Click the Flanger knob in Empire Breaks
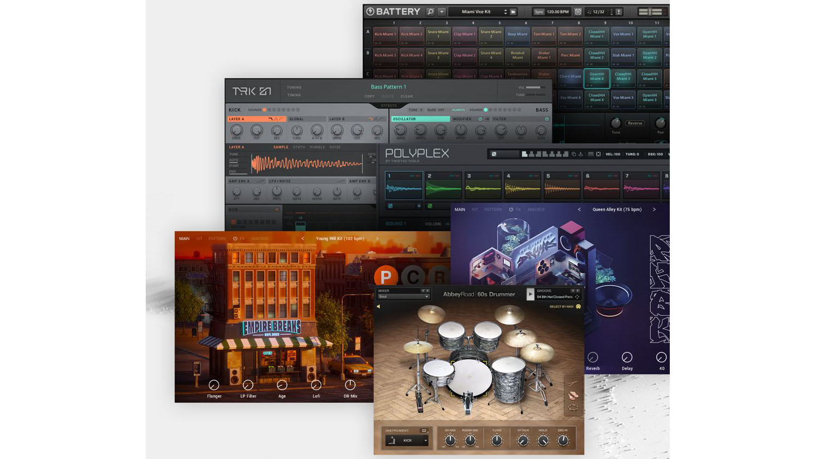Screen dimensions: 815x459 click(x=214, y=385)
